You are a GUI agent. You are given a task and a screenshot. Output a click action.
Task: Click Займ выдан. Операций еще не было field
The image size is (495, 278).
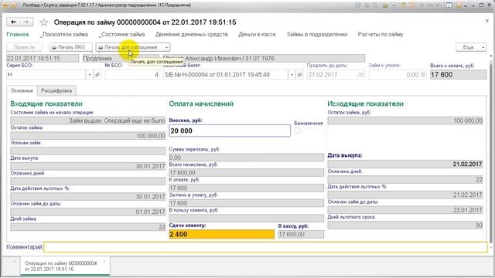click(x=87, y=120)
